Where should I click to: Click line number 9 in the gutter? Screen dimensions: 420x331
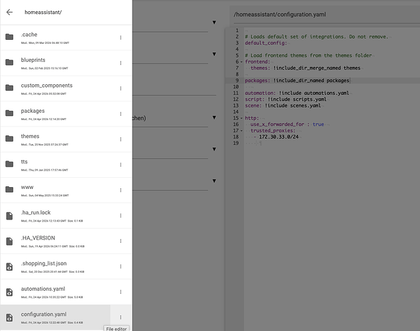pyautogui.click(x=237, y=80)
